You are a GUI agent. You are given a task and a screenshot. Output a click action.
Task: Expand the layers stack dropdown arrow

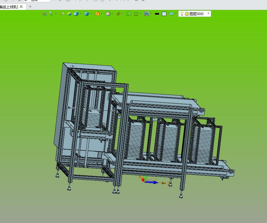176,14
